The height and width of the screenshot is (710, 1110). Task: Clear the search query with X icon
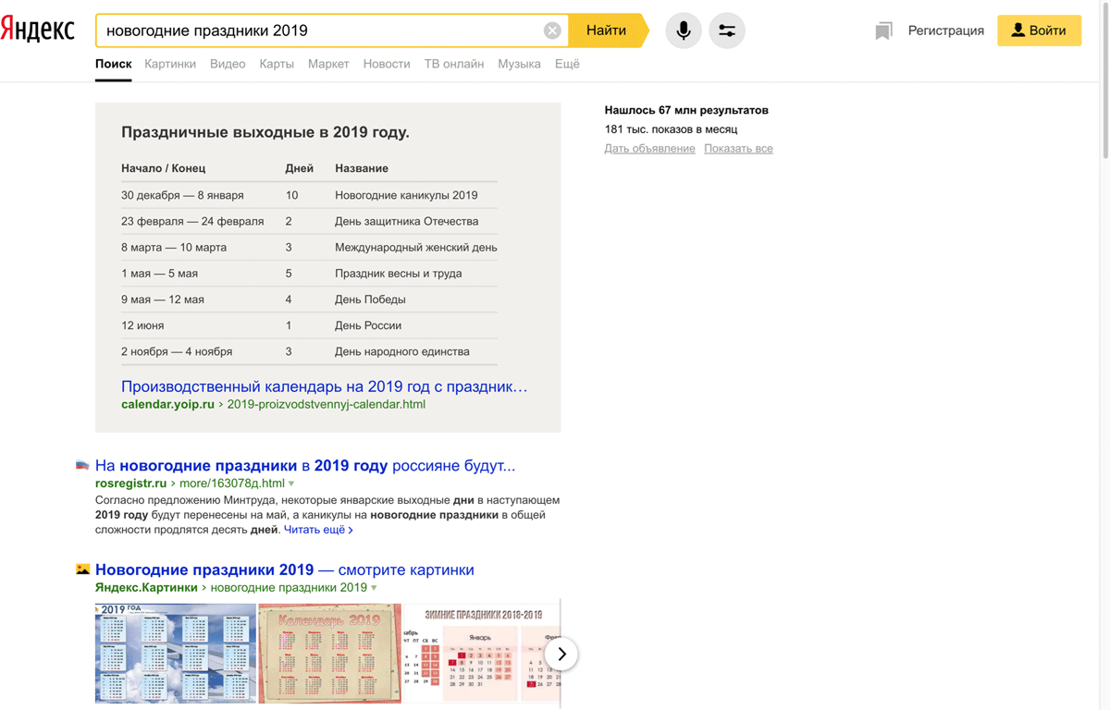[552, 31]
